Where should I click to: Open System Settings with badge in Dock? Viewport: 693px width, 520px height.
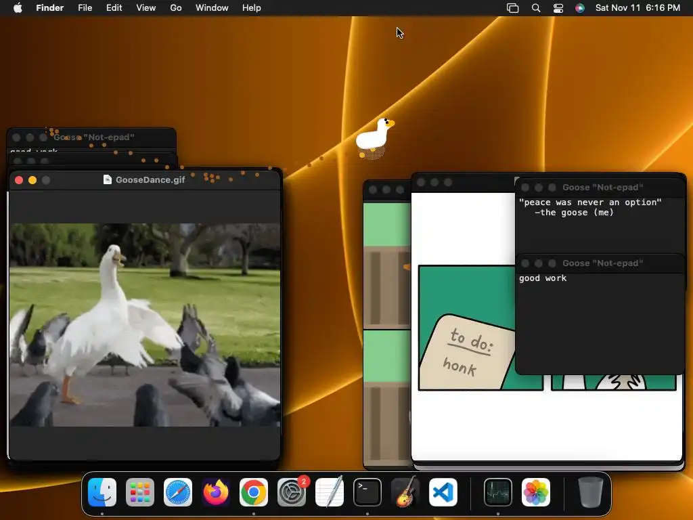pos(292,492)
